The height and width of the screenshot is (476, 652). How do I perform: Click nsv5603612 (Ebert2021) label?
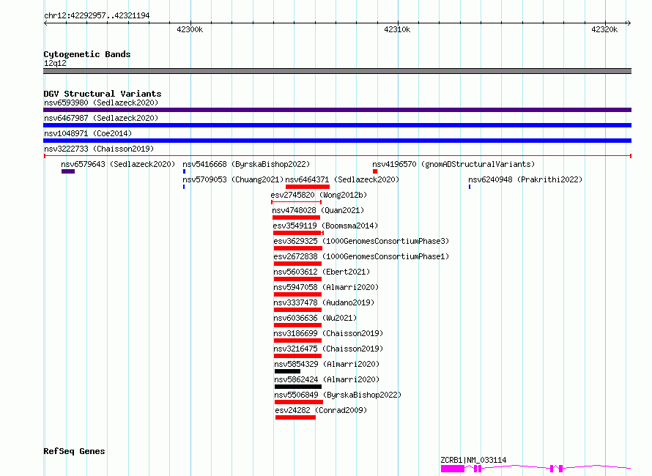322,272
